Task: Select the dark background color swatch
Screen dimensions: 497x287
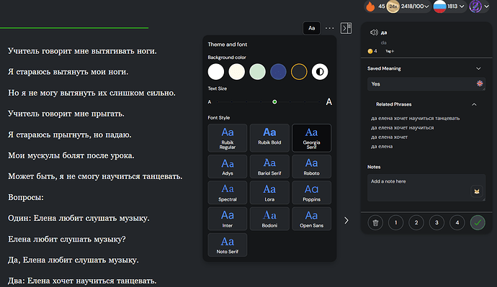Action: coord(299,71)
